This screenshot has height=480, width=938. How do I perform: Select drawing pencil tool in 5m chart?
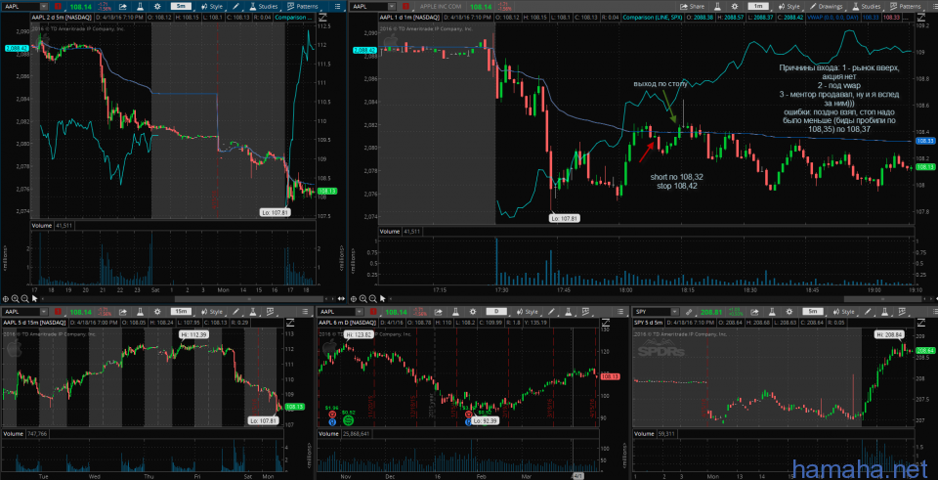pos(235,7)
